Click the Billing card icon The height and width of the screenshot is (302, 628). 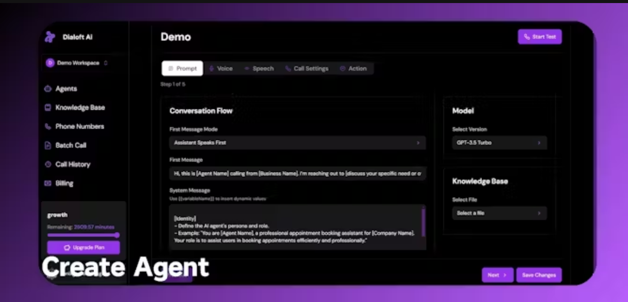48,183
